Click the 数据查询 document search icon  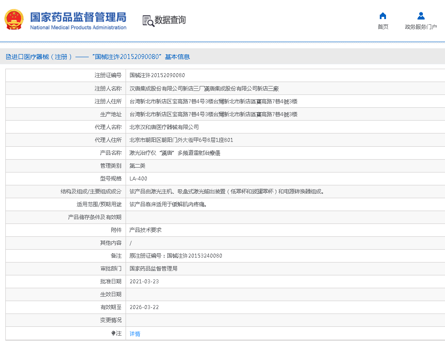click(147, 20)
